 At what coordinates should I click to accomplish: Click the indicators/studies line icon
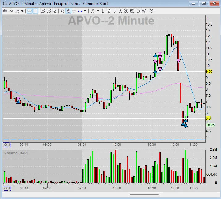coord(11,11)
